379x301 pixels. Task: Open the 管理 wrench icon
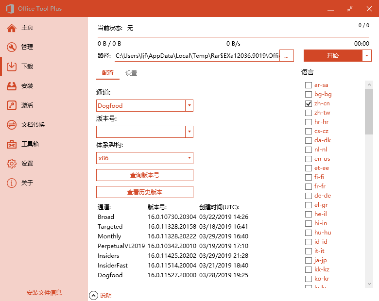point(12,47)
